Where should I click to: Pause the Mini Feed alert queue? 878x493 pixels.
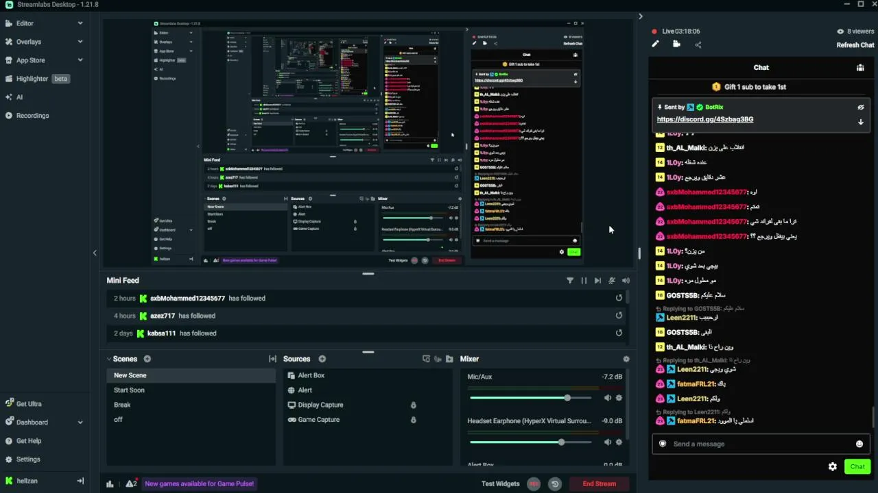click(x=584, y=281)
